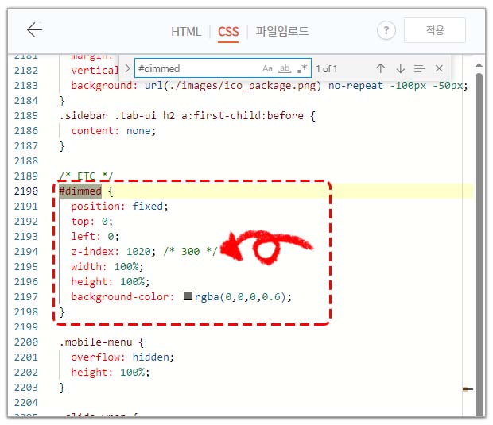The image size is (493, 425).
Task: Click the .mobile-menu selector
Action: click(95, 342)
